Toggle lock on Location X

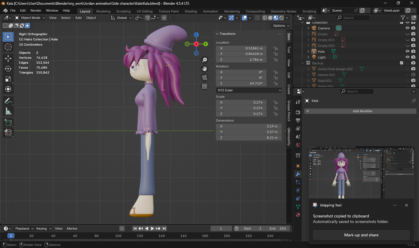(x=275, y=48)
